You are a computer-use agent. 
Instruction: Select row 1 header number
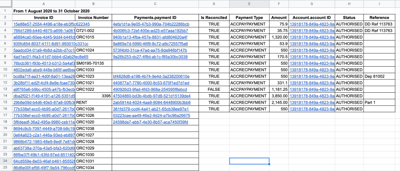click(6, 11)
